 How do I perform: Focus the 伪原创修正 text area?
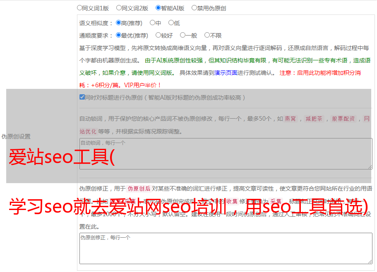226,248
